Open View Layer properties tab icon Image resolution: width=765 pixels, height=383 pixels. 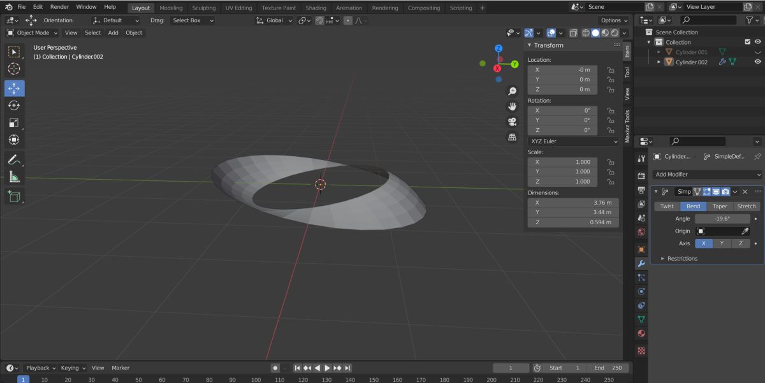coord(641,204)
